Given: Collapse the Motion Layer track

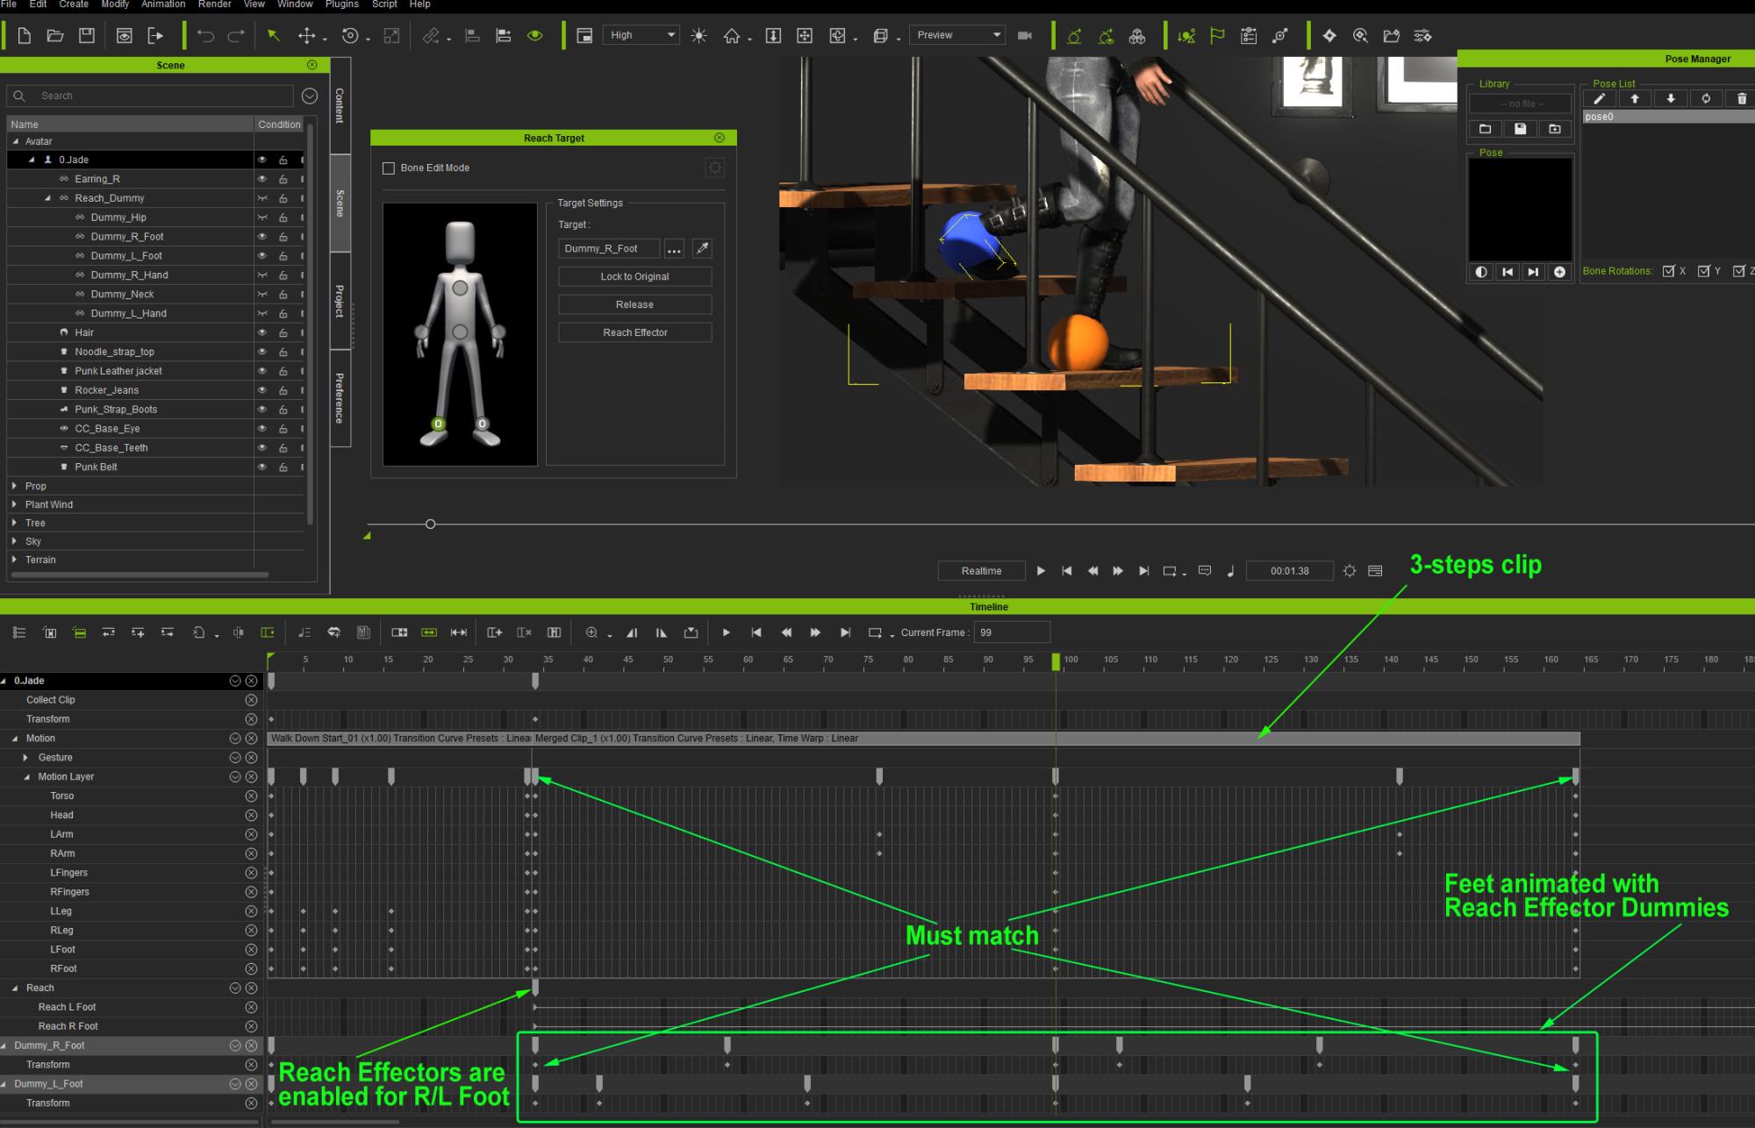Looking at the screenshot, I should pyautogui.click(x=26, y=777).
